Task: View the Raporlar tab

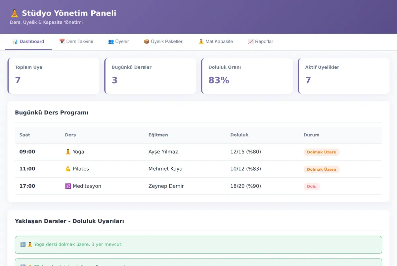Action: [x=260, y=42]
